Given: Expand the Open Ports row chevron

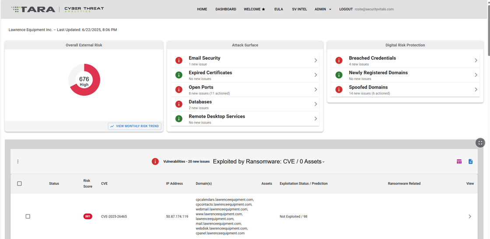Looking at the screenshot, I should (315, 90).
